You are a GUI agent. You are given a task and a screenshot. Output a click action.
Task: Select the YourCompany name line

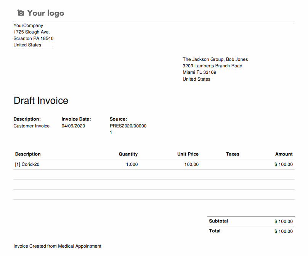coord(28,25)
